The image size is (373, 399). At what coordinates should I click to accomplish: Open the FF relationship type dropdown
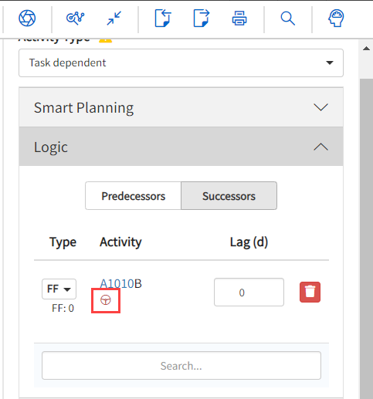(59, 289)
